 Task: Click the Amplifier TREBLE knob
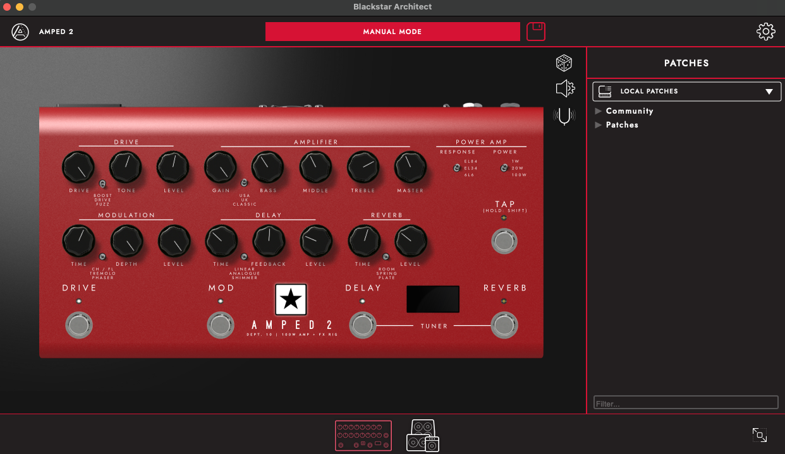coord(363,168)
